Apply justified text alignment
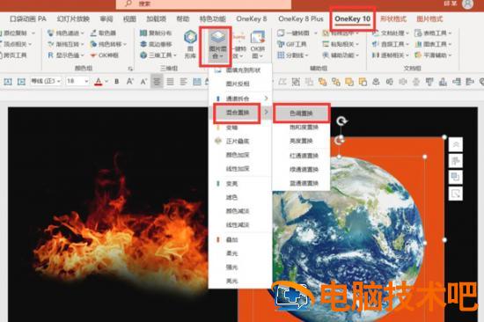 [170, 82]
